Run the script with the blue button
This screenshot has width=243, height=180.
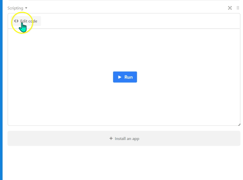[x=125, y=77]
